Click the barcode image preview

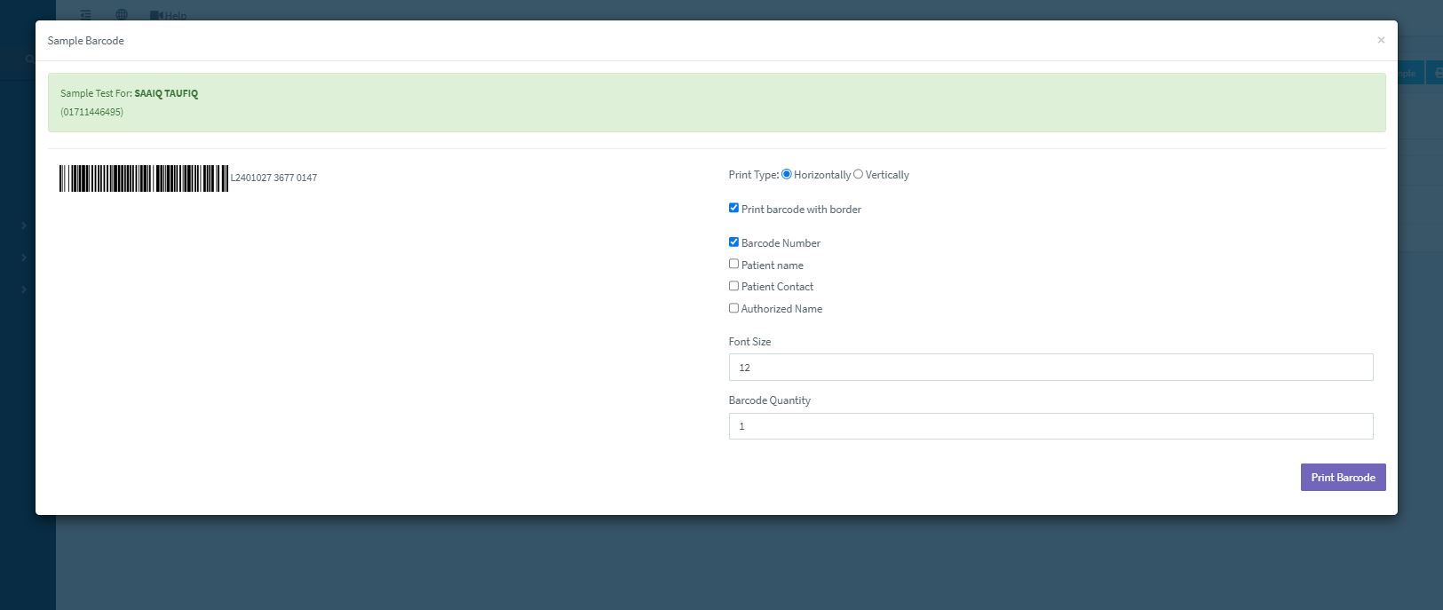tap(144, 178)
